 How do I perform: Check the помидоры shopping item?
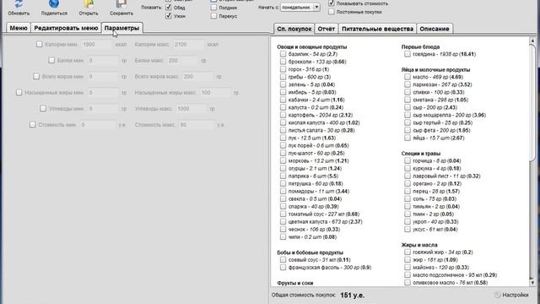click(283, 192)
